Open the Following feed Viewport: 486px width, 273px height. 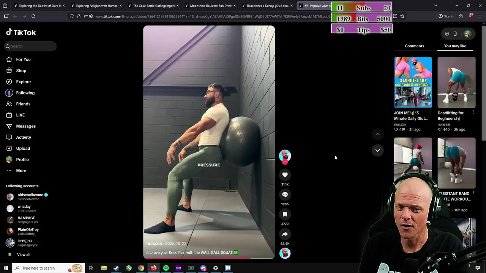[25, 93]
